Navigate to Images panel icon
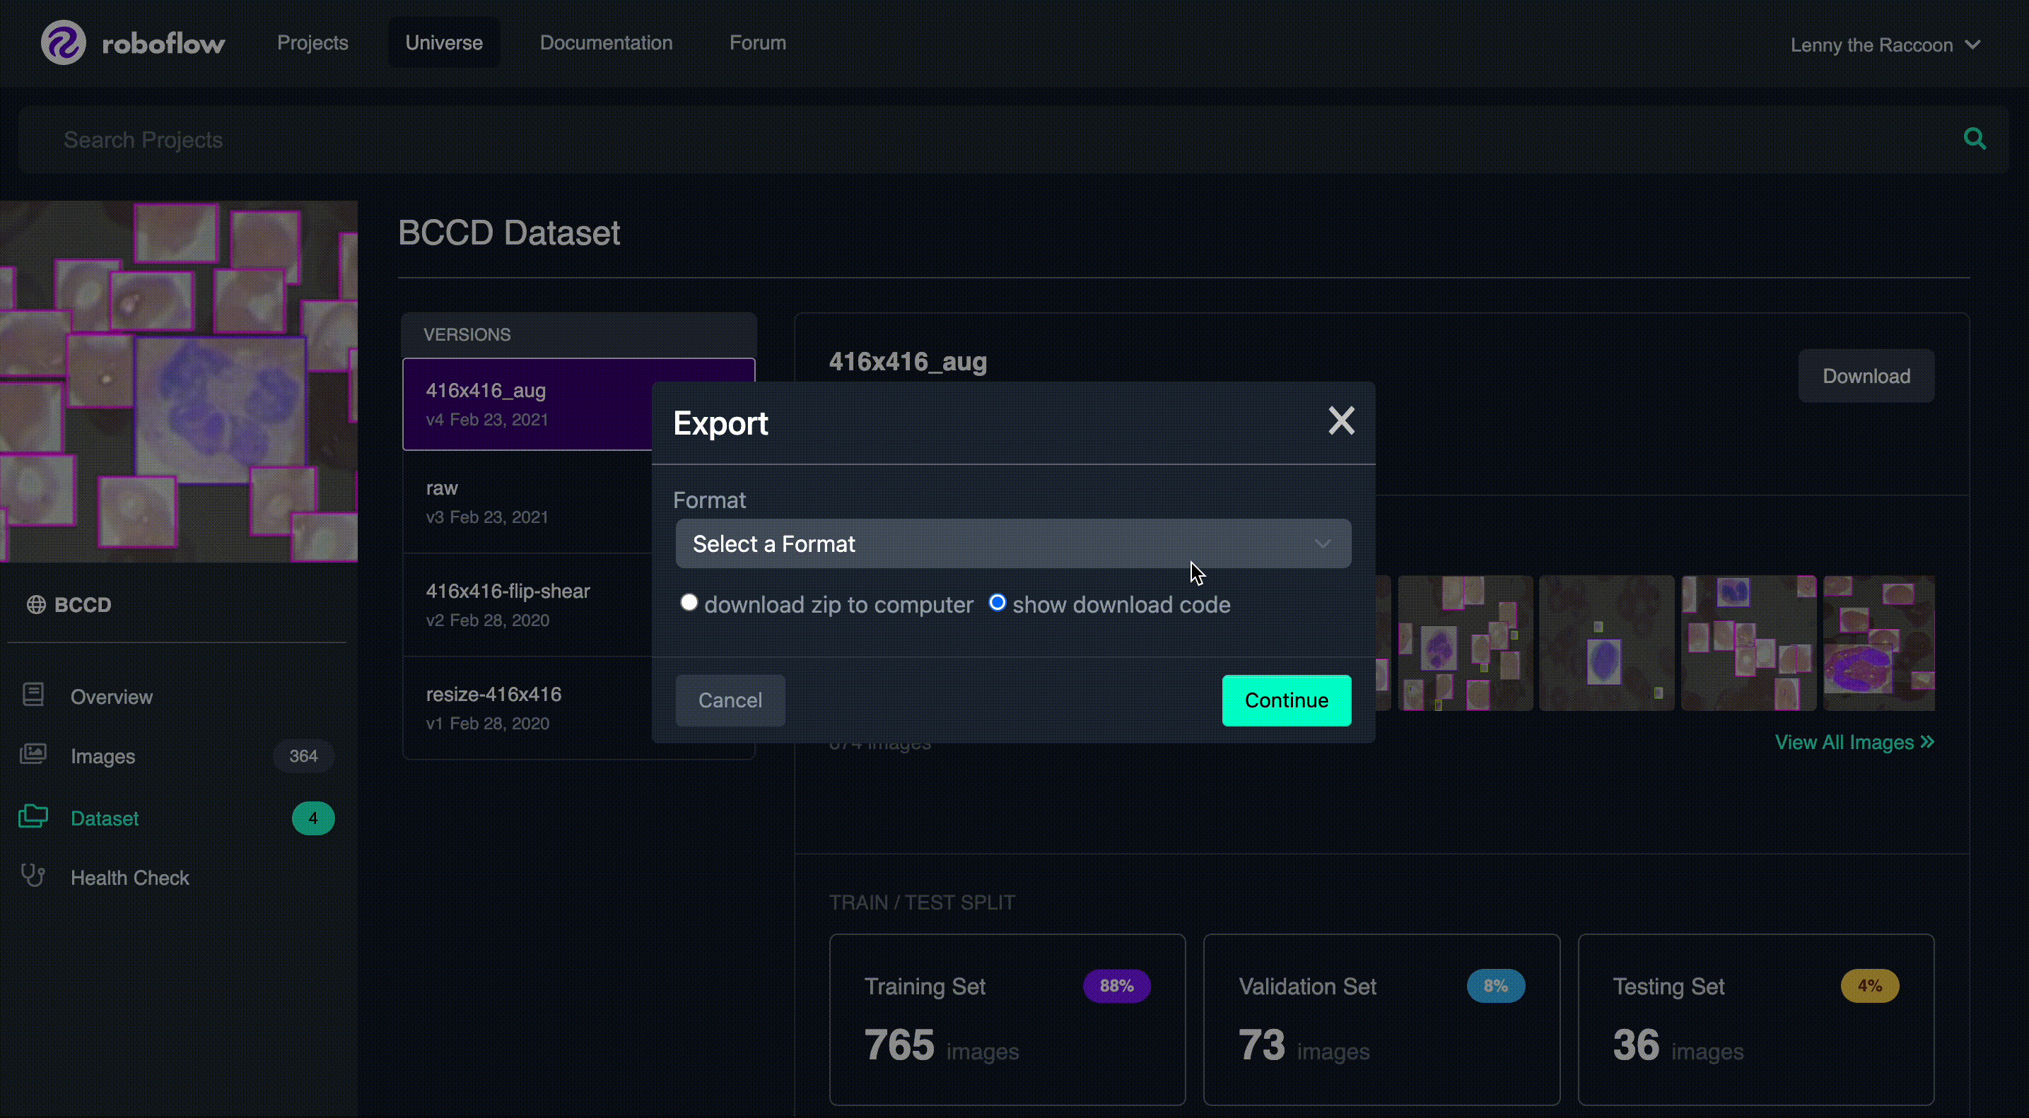 click(35, 756)
